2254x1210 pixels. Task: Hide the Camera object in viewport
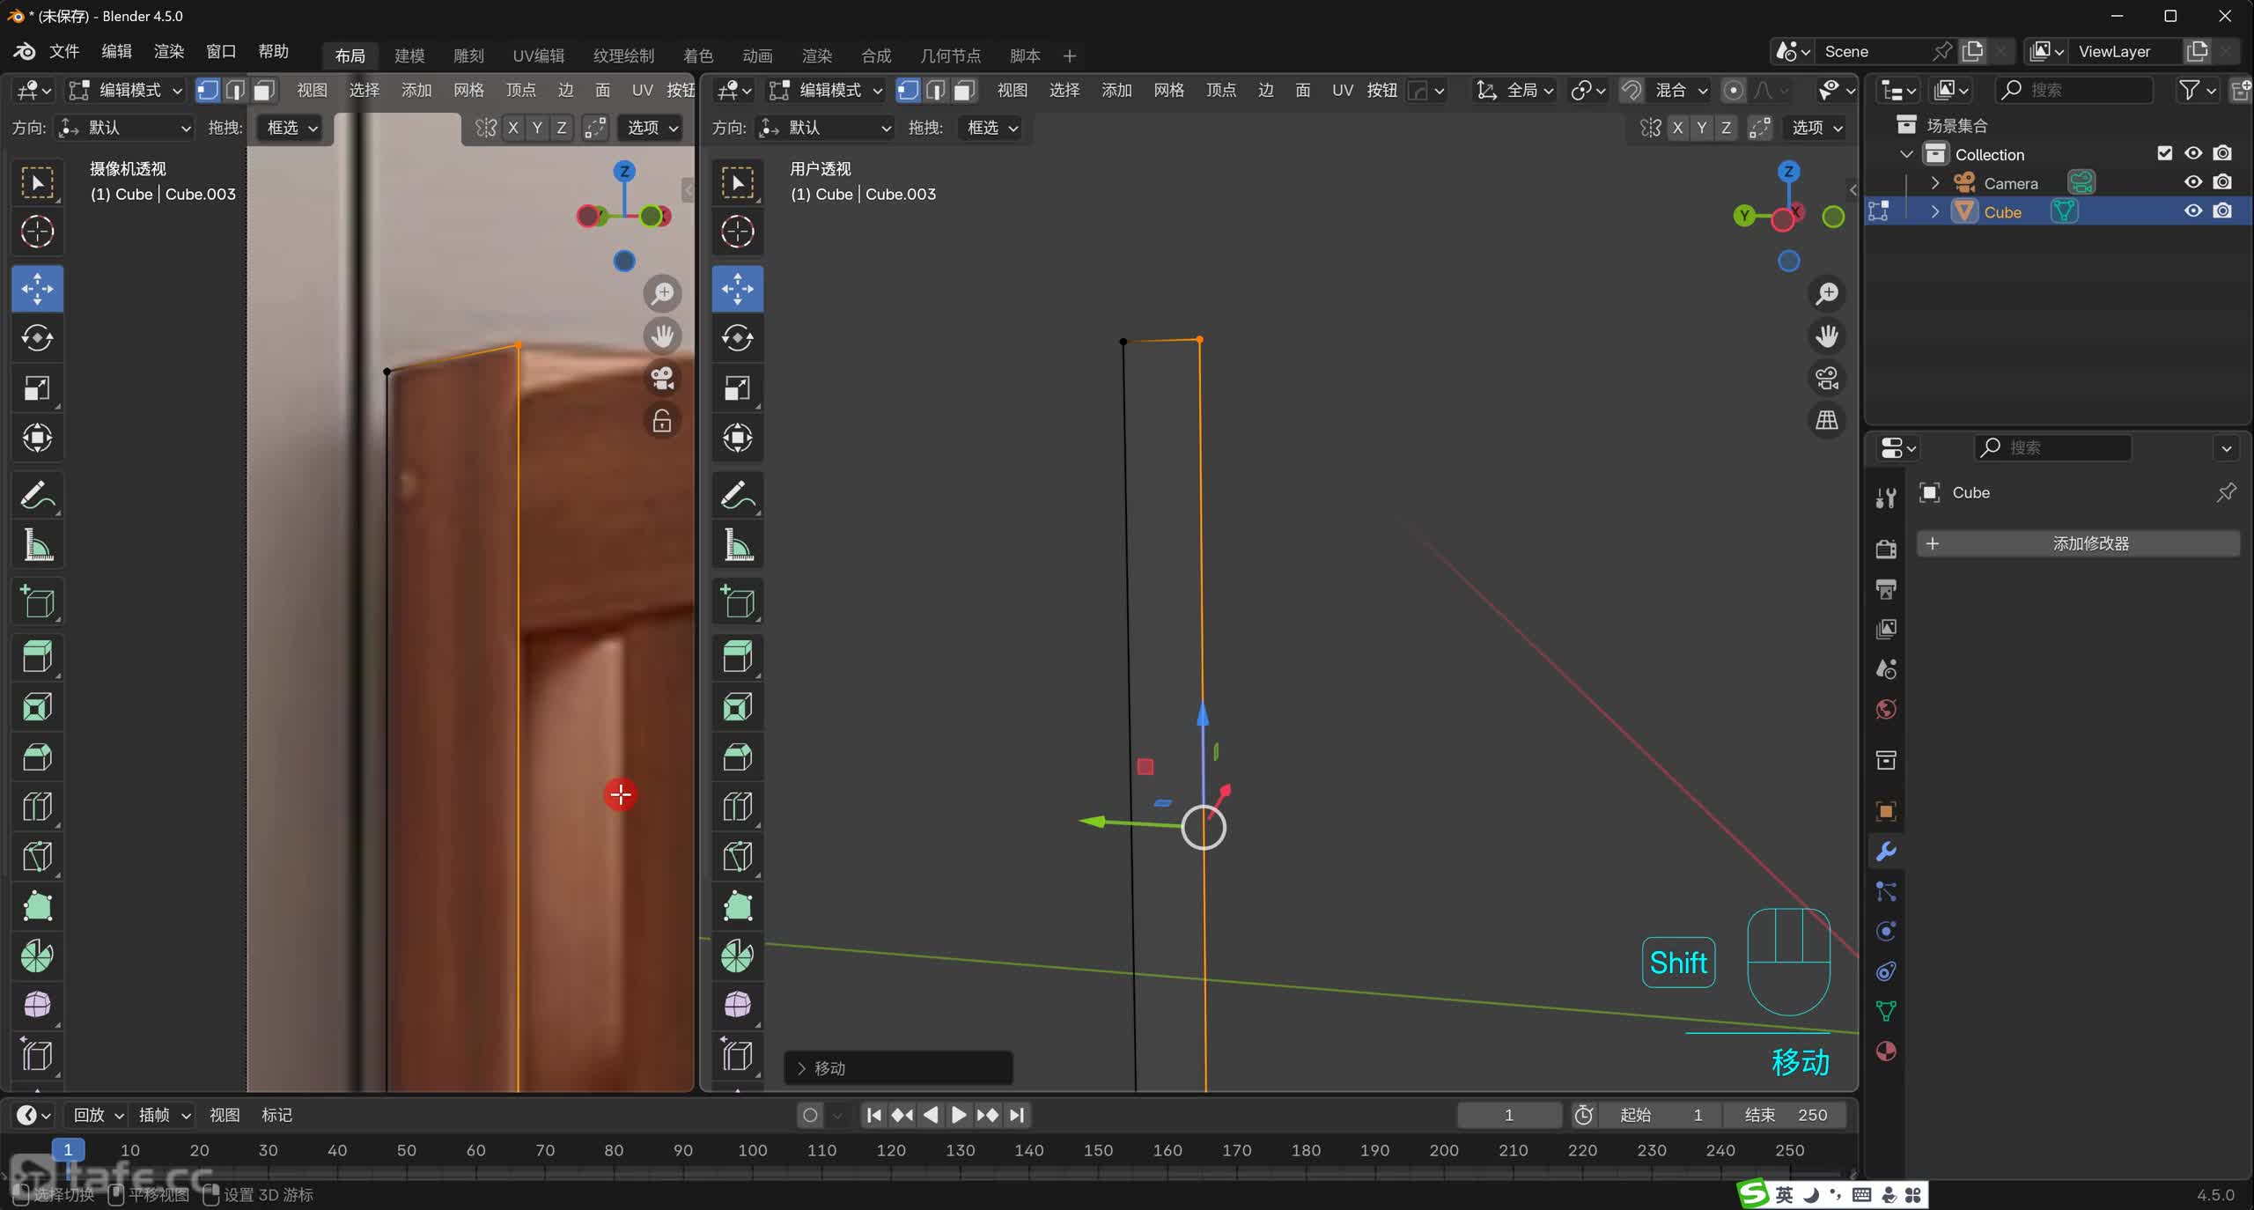click(x=2193, y=182)
